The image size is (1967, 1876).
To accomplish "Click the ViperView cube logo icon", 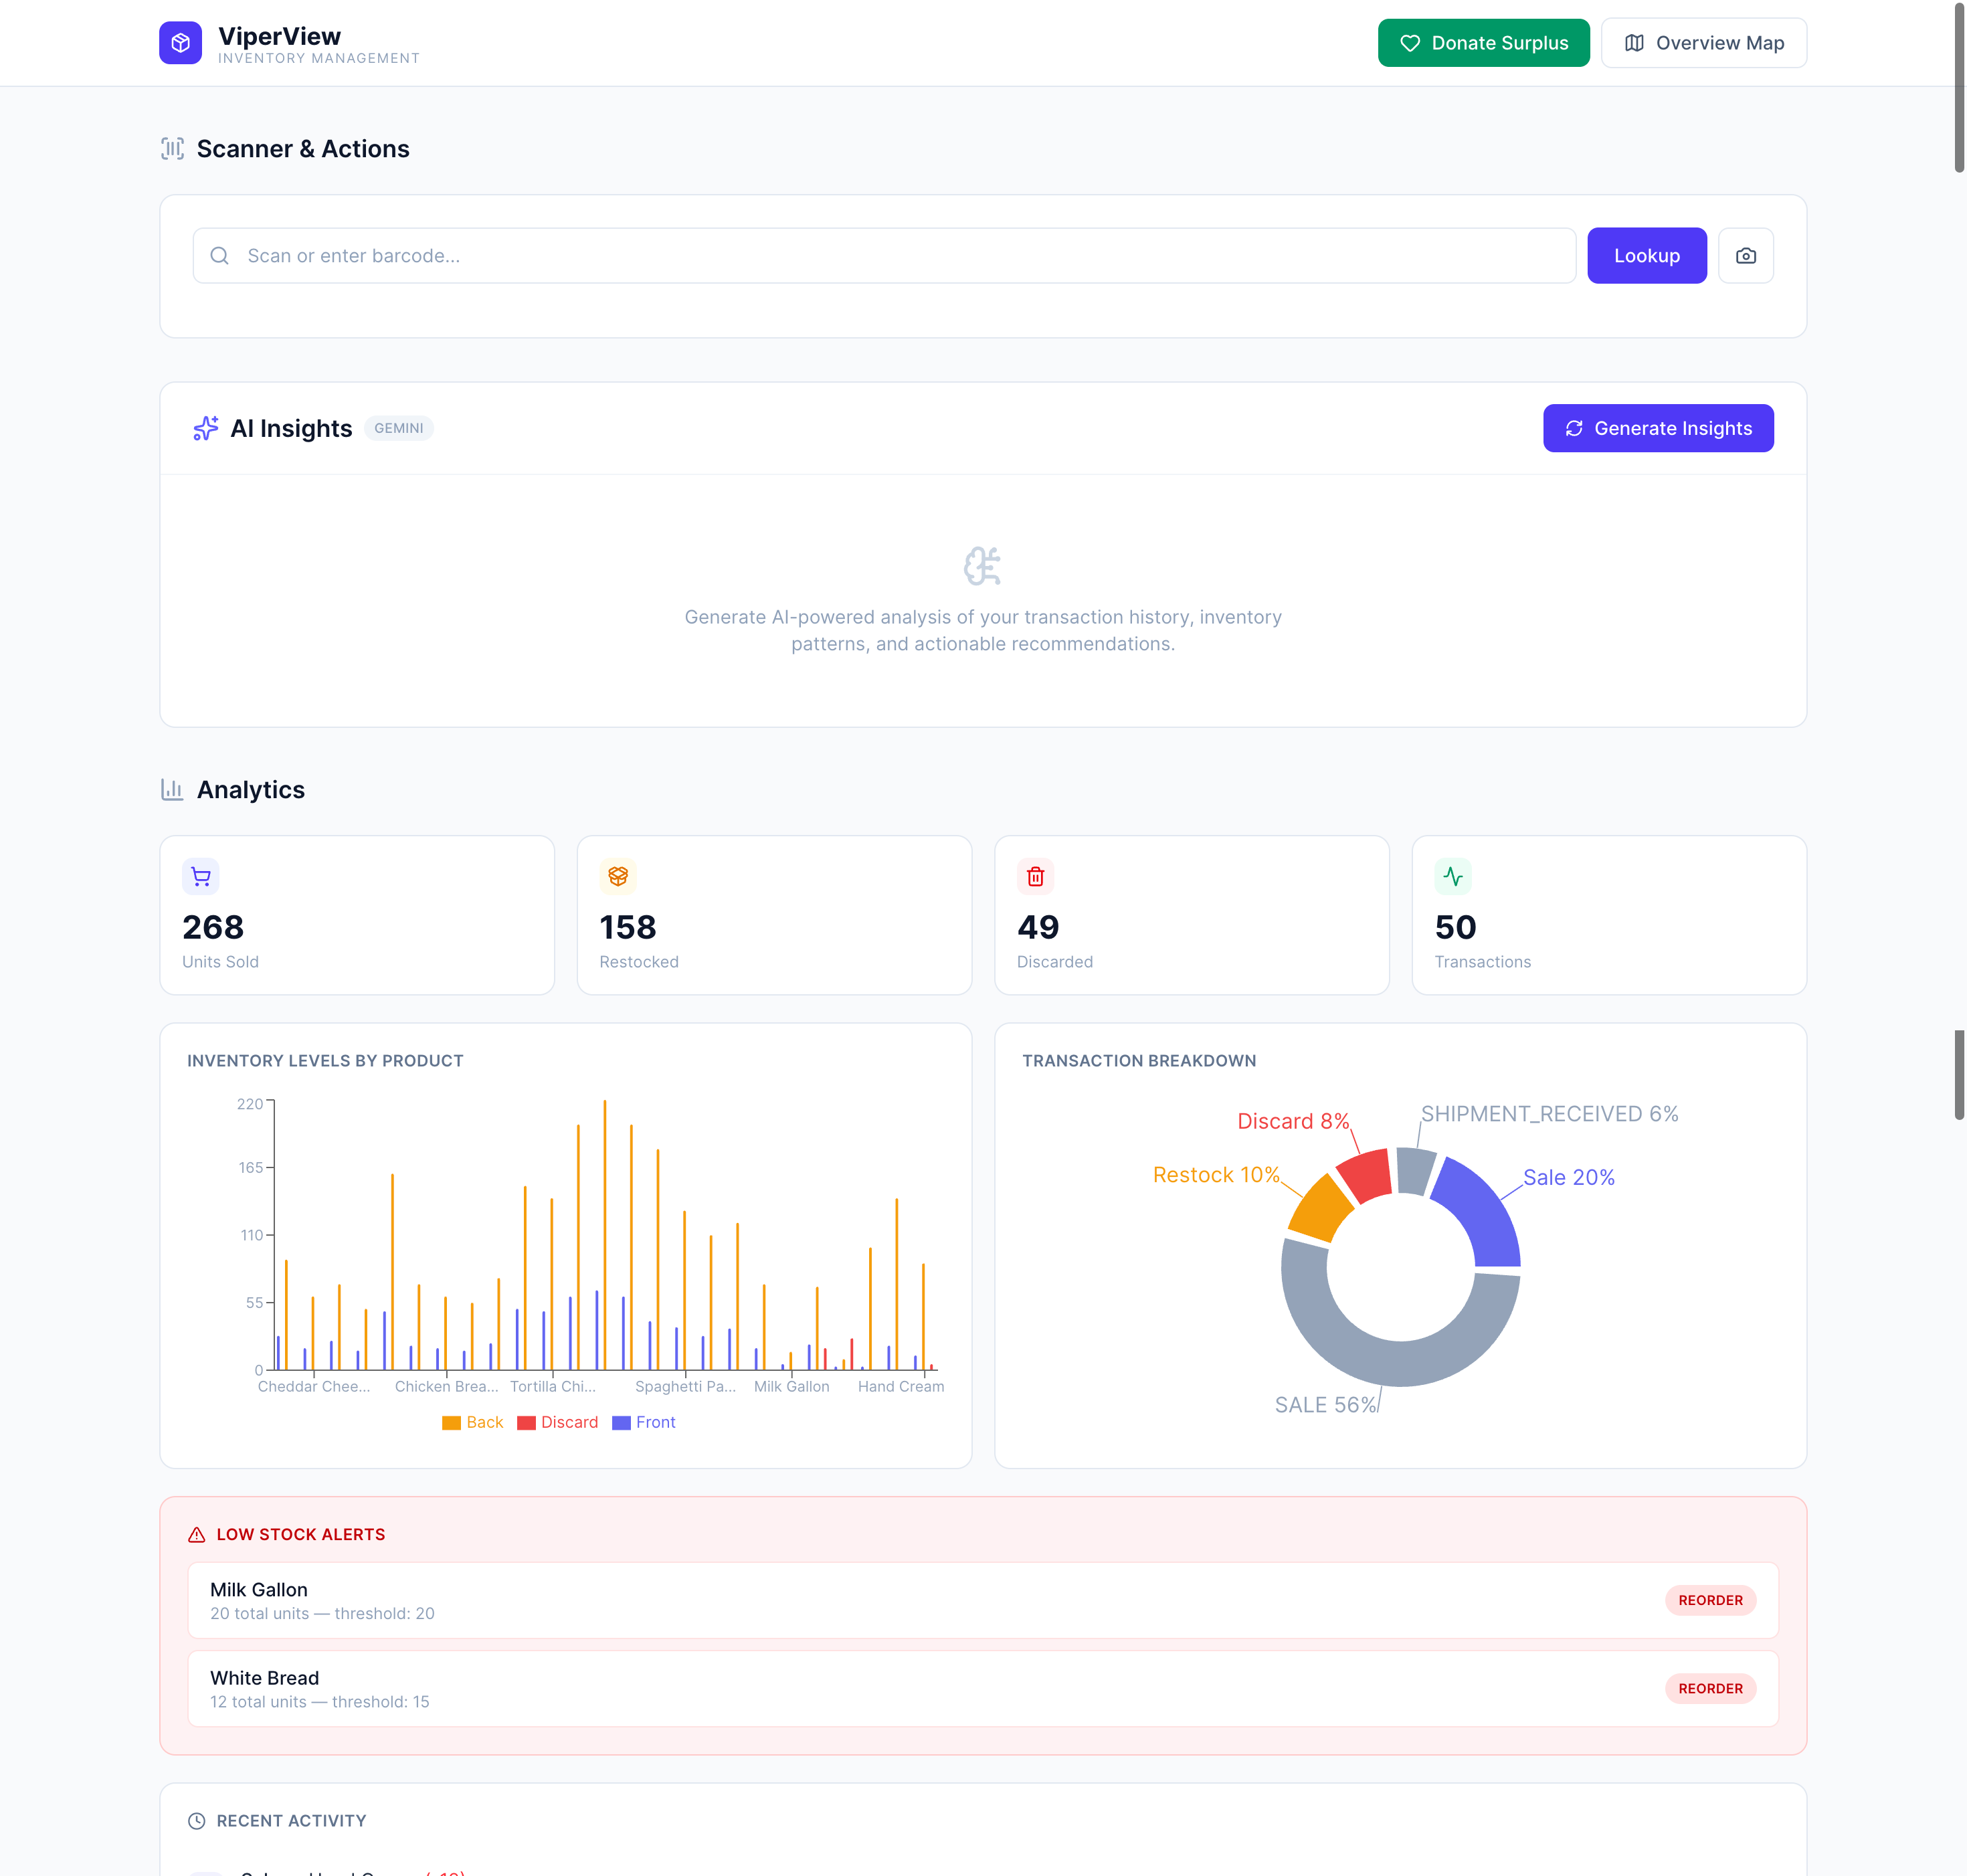I will pos(180,43).
